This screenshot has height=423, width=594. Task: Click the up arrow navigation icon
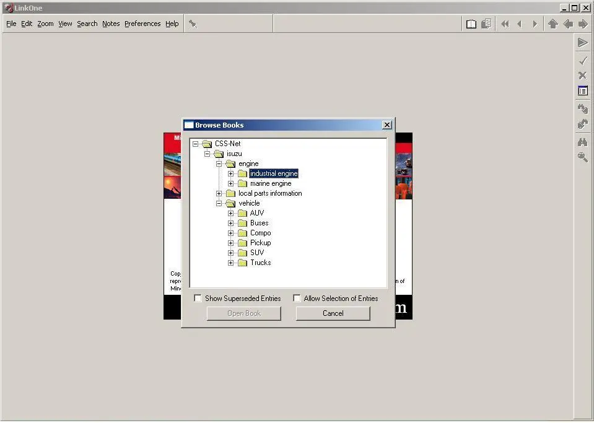(x=553, y=24)
